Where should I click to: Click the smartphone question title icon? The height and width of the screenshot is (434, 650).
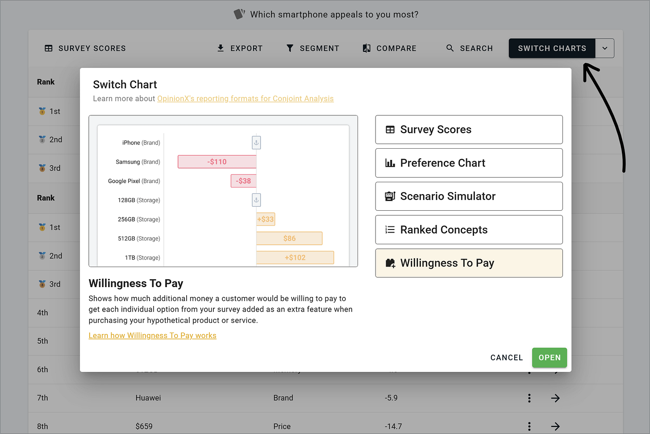tap(239, 14)
